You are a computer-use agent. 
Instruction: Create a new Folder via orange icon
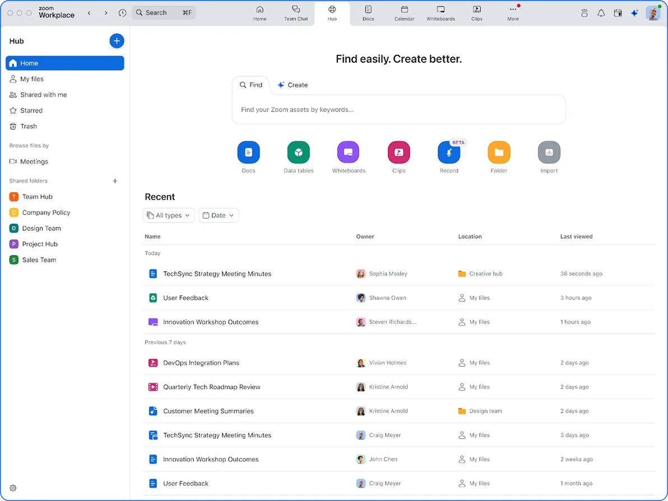[499, 152]
